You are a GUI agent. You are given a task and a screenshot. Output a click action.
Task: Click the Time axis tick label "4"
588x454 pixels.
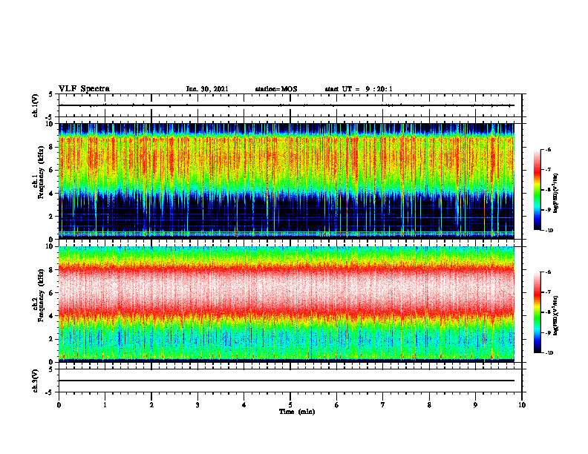tap(244, 405)
